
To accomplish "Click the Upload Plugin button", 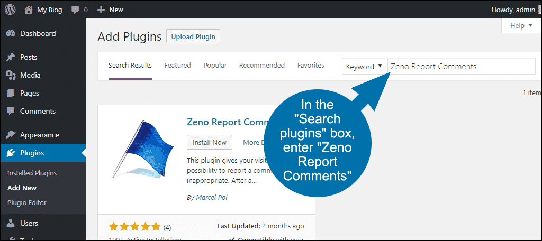I will (x=193, y=36).
